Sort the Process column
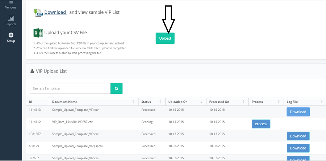The height and width of the screenshot is (161, 326). tap(279, 102)
